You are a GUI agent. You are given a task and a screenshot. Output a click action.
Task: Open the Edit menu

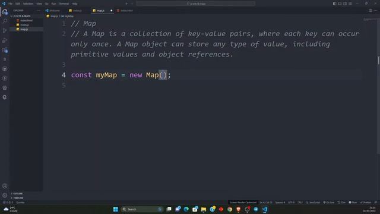pyautogui.click(x=18, y=4)
